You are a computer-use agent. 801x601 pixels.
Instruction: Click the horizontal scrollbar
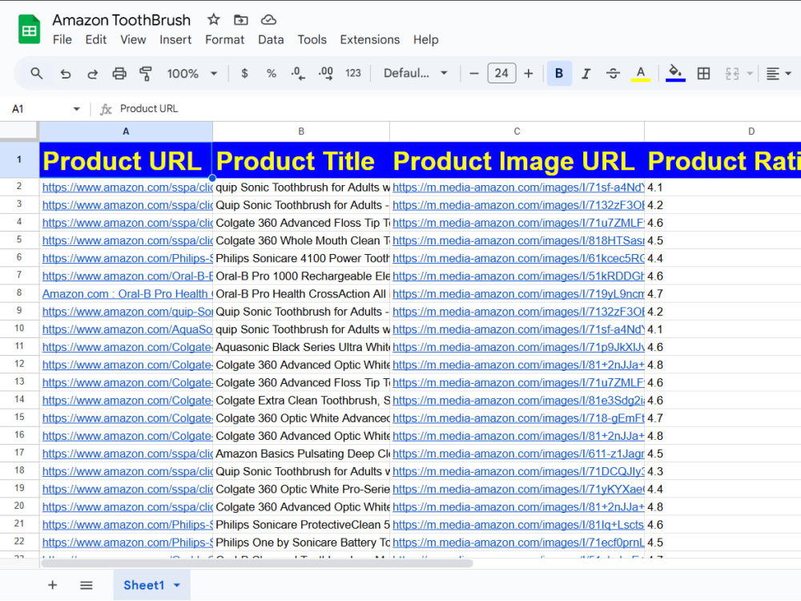pyautogui.click(x=257, y=563)
